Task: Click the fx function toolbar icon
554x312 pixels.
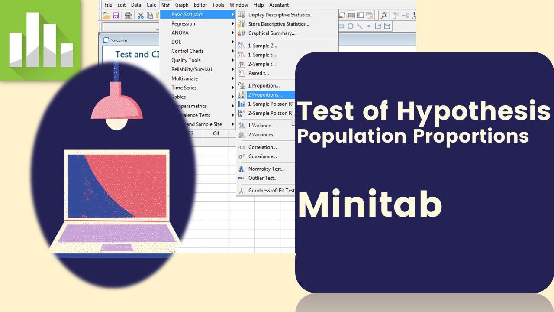Action: 384,15
